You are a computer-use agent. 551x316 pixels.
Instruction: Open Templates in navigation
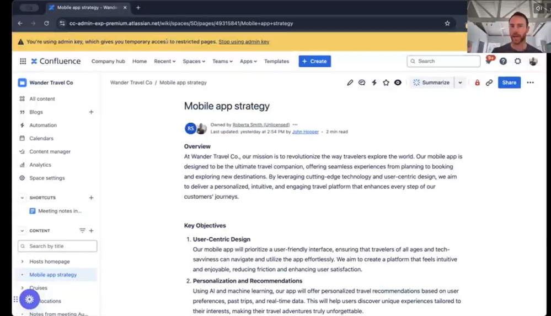tap(276, 61)
